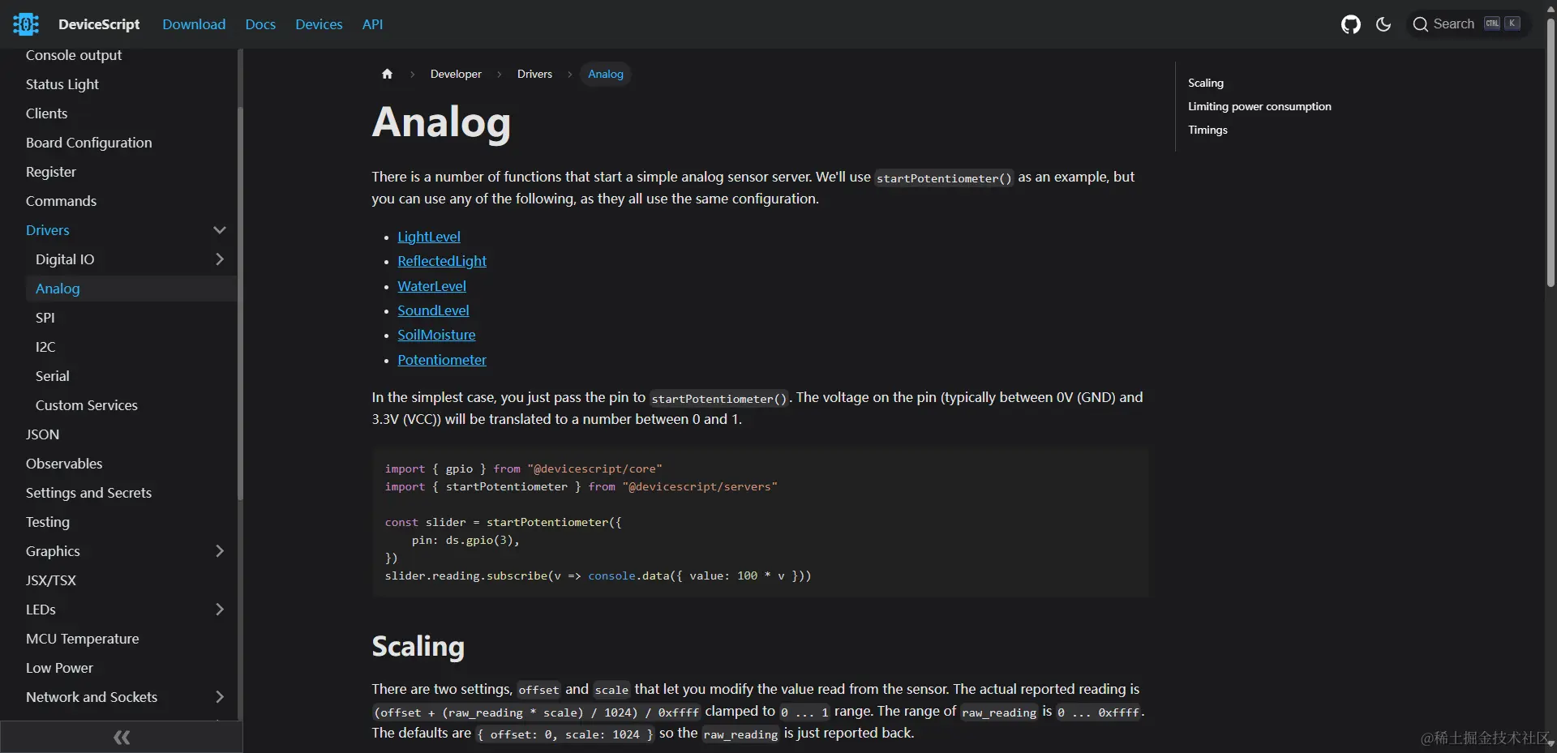Open the Search box
Viewport: 1557px width, 753px height.
point(1468,24)
